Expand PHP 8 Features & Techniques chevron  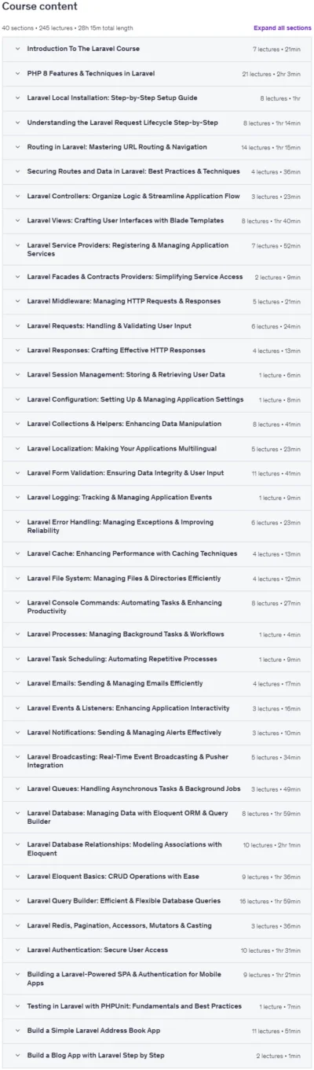click(x=17, y=73)
